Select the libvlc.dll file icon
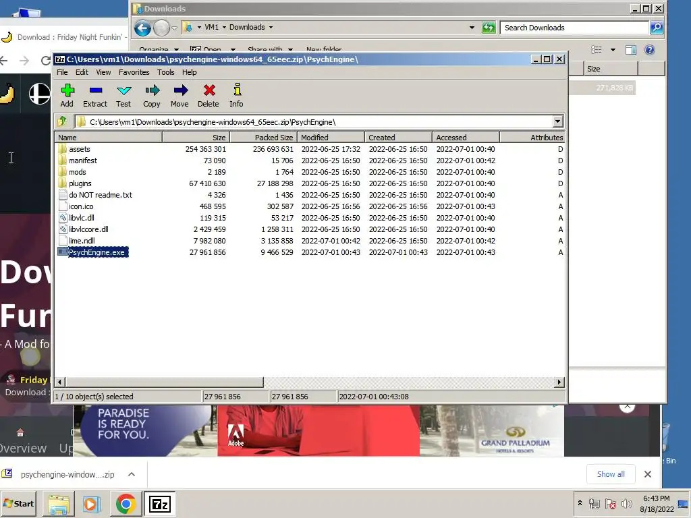Screen dimensions: 691x518 click(x=63, y=218)
